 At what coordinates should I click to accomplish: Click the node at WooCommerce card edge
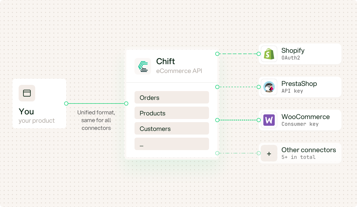(x=258, y=120)
